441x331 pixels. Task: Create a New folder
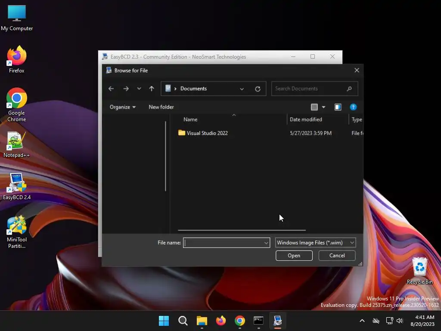161,107
